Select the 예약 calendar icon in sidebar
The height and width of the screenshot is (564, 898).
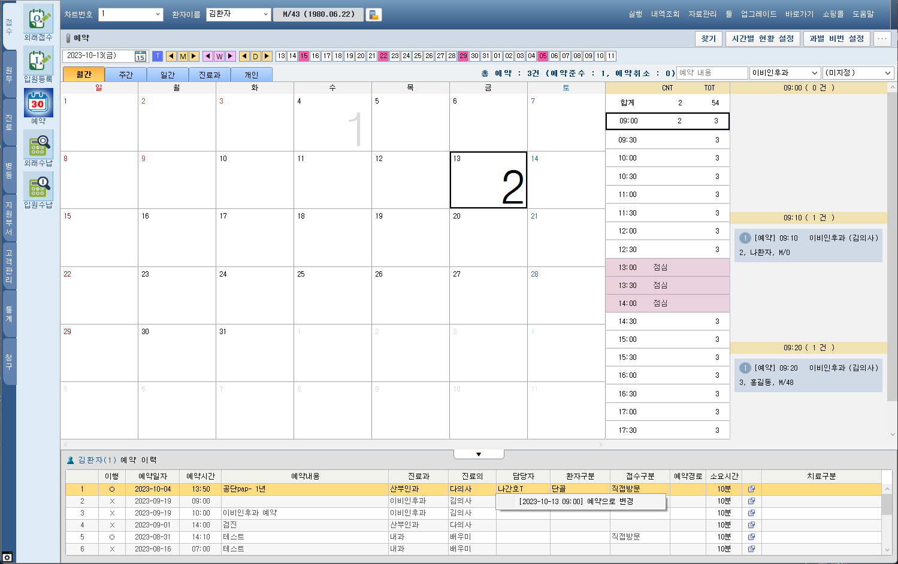click(x=38, y=104)
